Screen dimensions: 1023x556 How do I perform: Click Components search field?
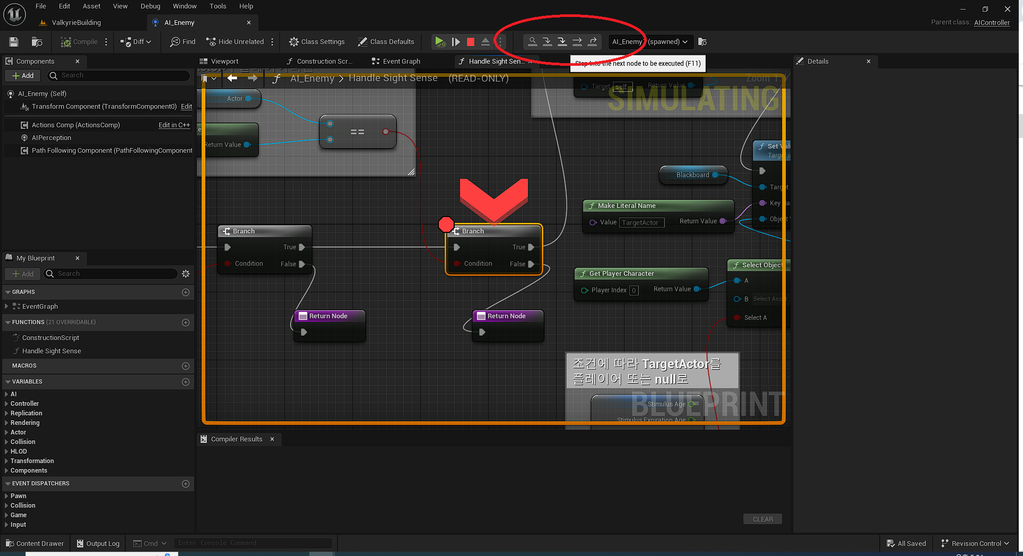coord(119,76)
